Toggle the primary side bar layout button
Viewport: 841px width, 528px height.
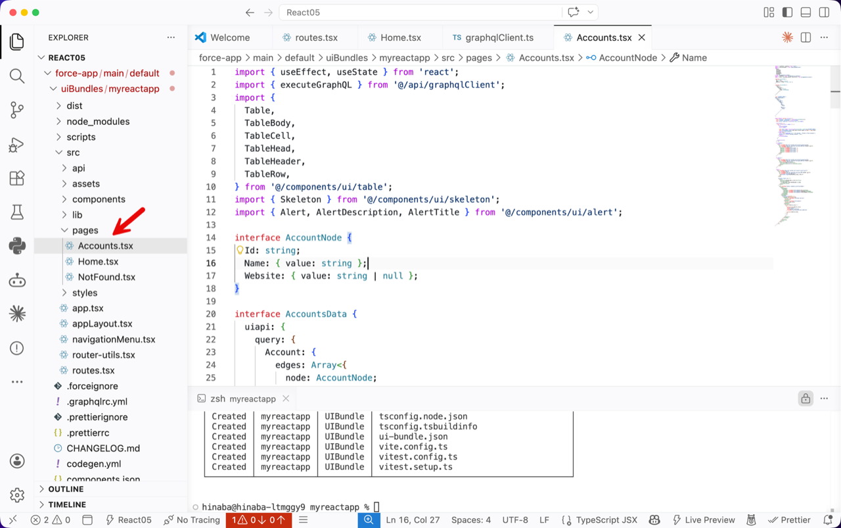pos(787,12)
